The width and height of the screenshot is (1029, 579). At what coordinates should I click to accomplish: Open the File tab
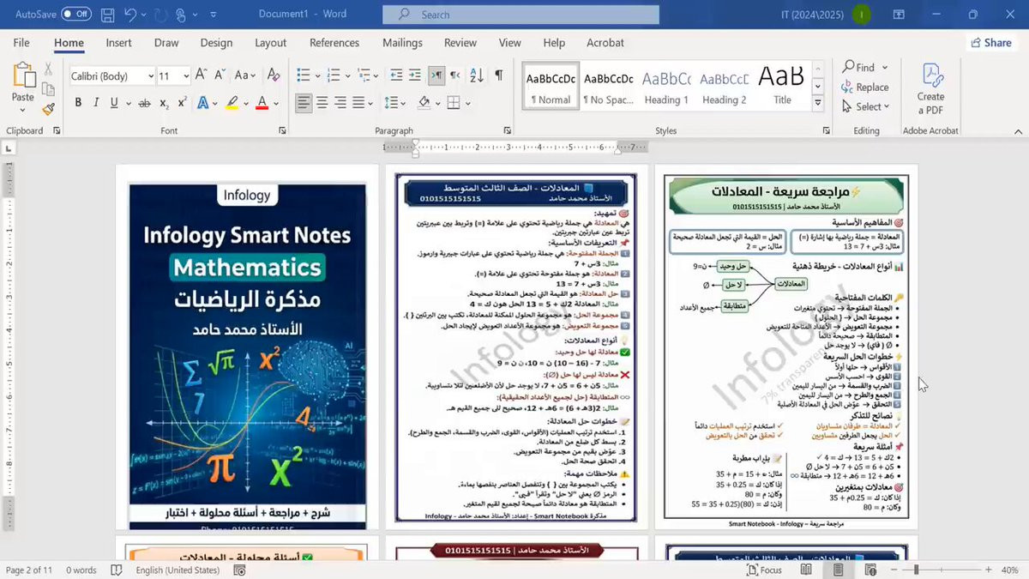[x=21, y=43]
